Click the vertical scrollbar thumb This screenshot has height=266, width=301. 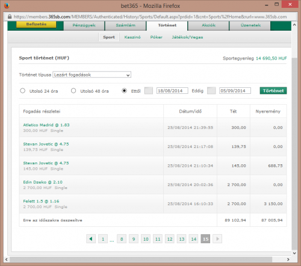[294, 153]
